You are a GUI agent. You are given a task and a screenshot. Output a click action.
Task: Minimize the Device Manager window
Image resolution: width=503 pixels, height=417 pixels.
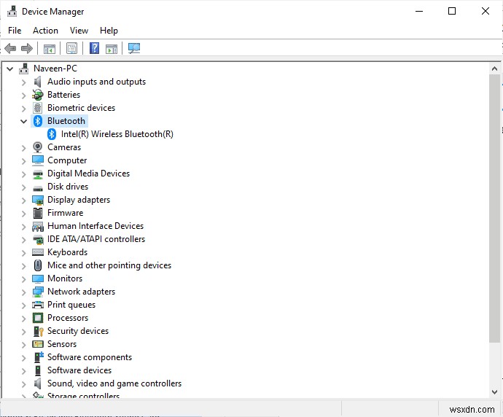tap(419, 11)
